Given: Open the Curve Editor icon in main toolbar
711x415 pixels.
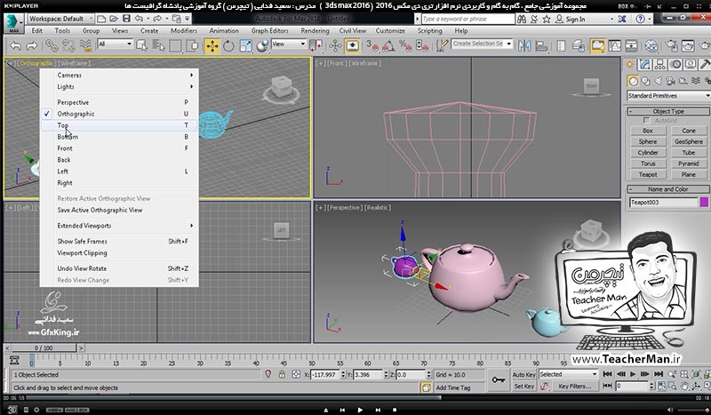Looking at the screenshot, I should coord(615,46).
